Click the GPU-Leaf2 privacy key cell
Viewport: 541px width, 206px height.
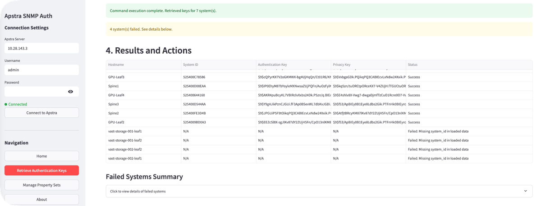[368, 122]
